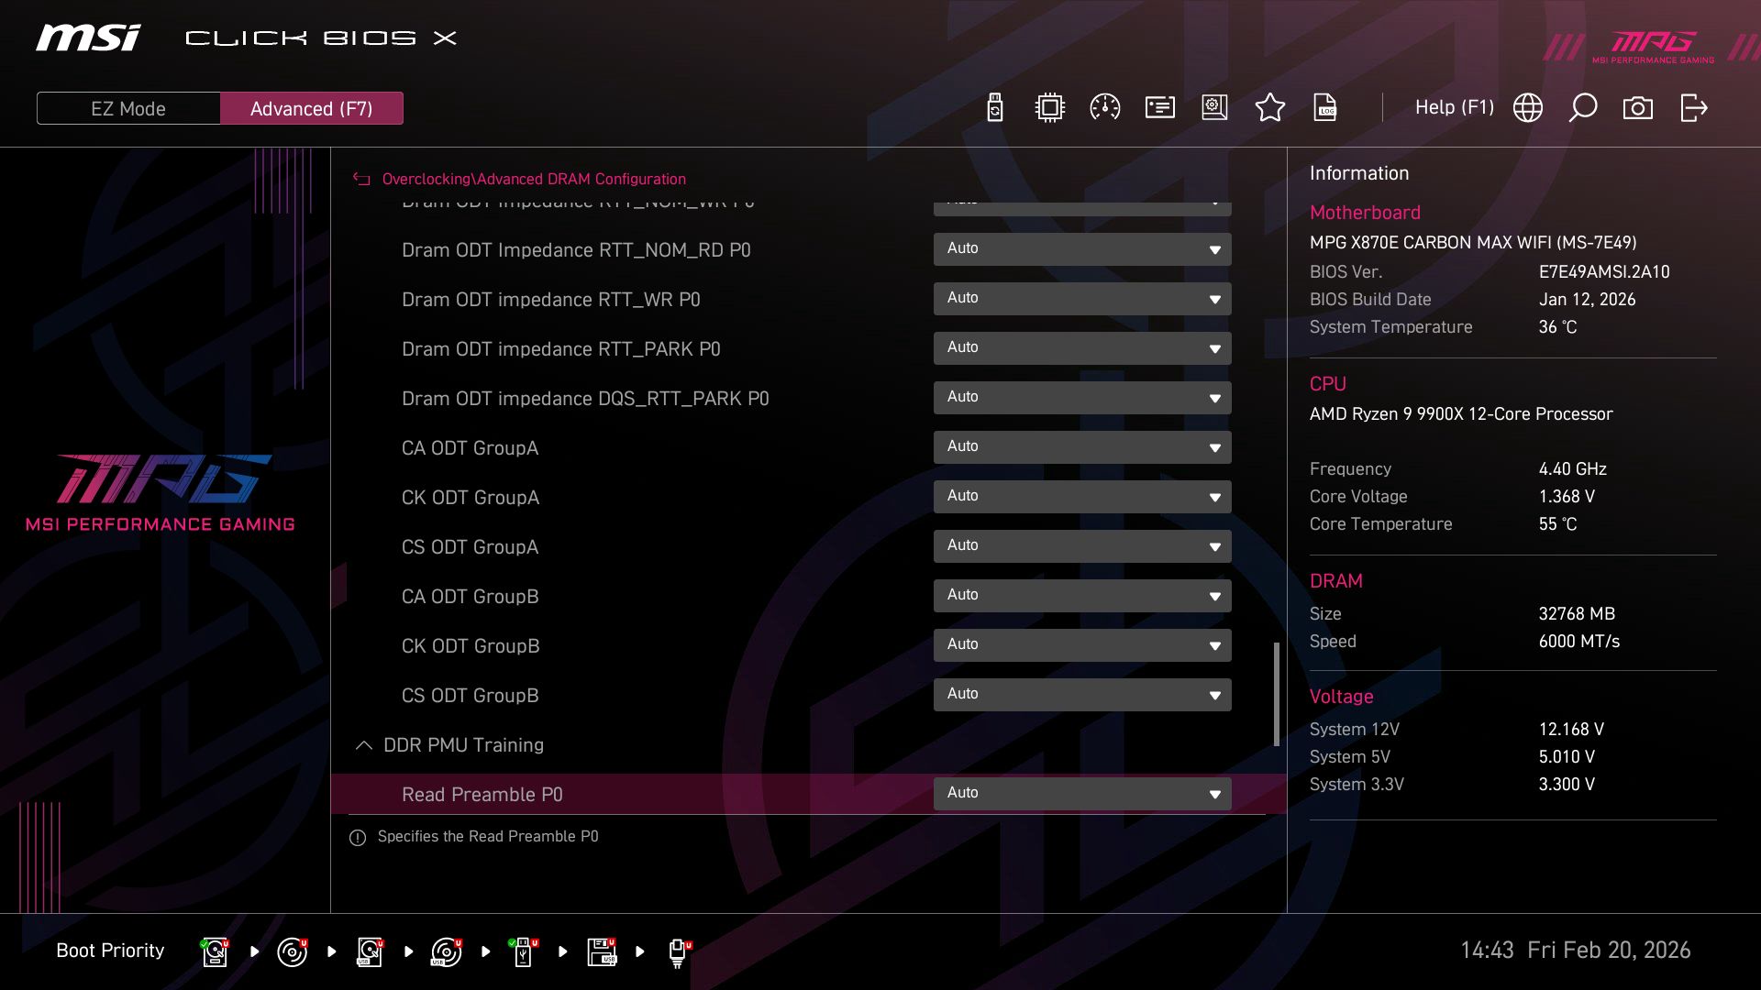Viewport: 1761px width, 990px height.
Task: Open the M-Flash BIOS update tool
Action: [x=993, y=107]
